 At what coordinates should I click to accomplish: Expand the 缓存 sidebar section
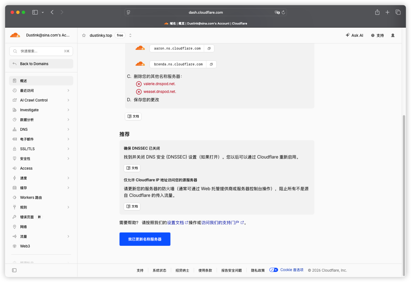point(41,188)
